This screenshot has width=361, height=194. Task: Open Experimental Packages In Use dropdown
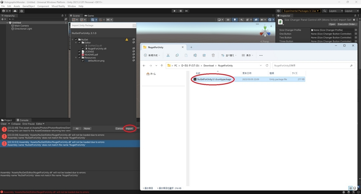301,11
